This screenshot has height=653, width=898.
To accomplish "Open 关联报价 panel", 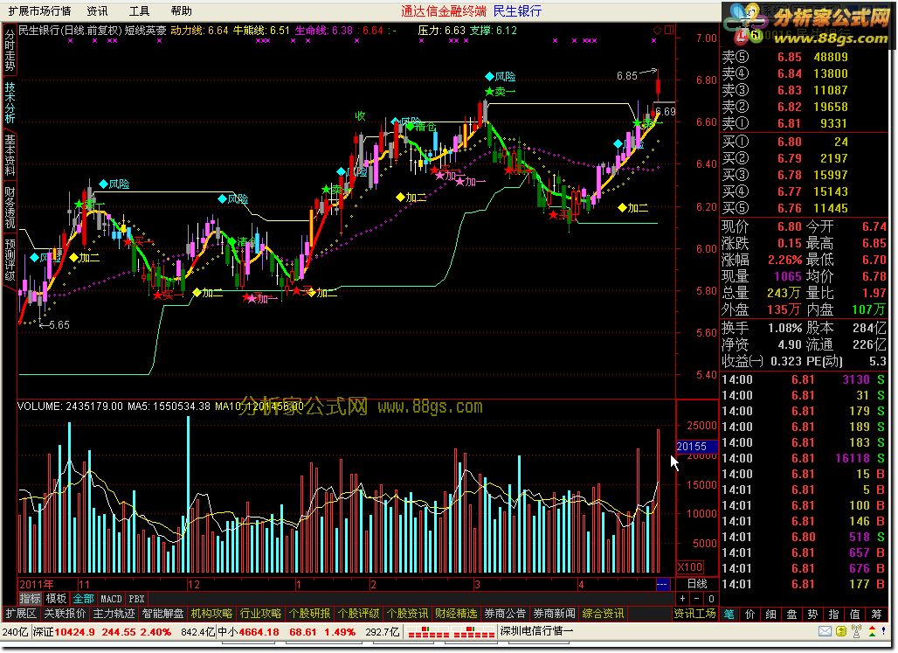I will tap(65, 614).
